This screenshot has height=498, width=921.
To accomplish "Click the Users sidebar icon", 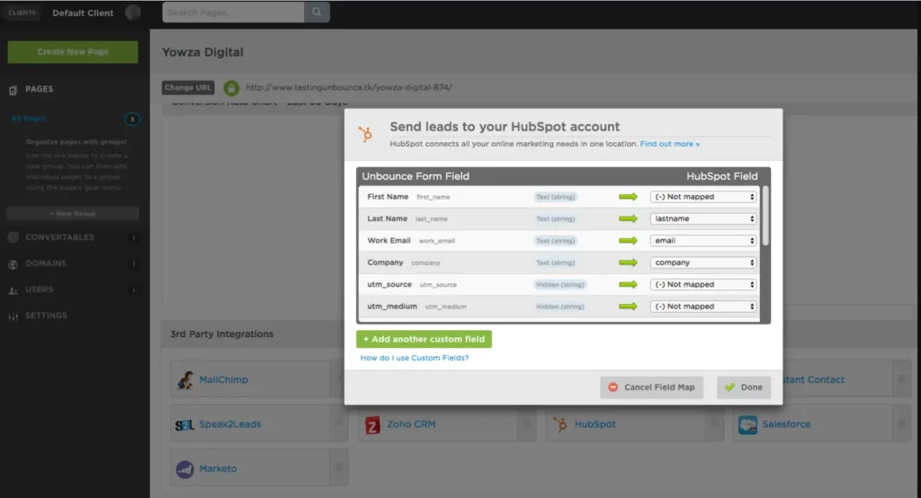I will click(x=13, y=290).
